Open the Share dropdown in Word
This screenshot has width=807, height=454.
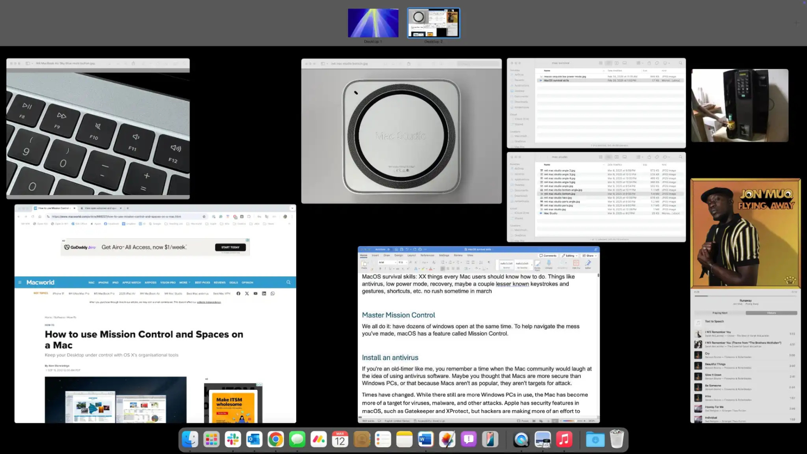590,255
